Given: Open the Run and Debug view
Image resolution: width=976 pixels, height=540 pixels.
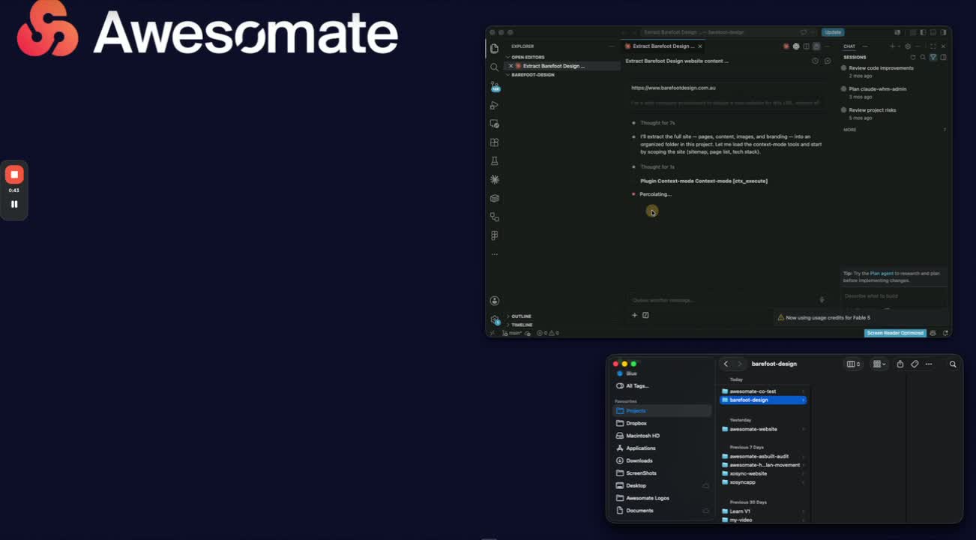Looking at the screenshot, I should [494, 105].
